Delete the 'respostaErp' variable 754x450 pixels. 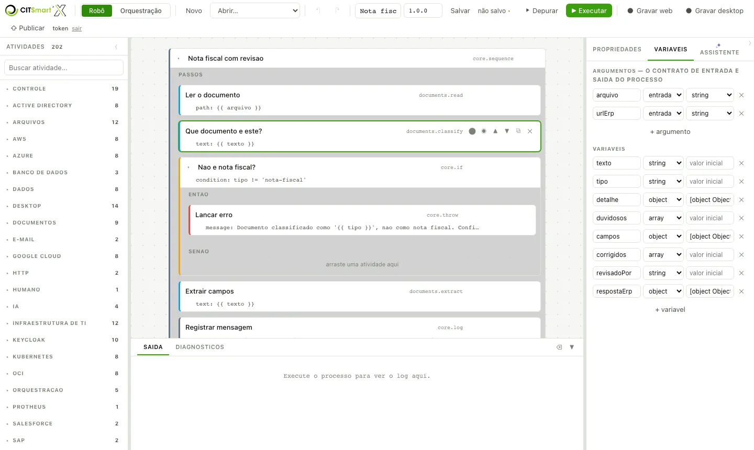coord(741,291)
